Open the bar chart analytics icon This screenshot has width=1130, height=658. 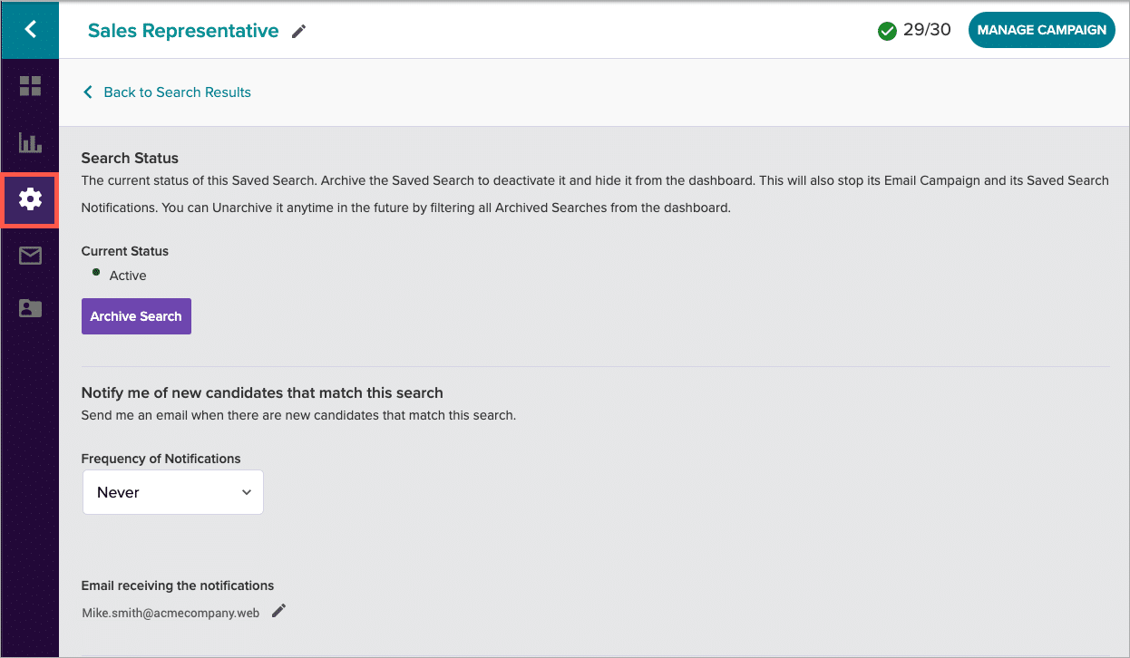(x=30, y=142)
